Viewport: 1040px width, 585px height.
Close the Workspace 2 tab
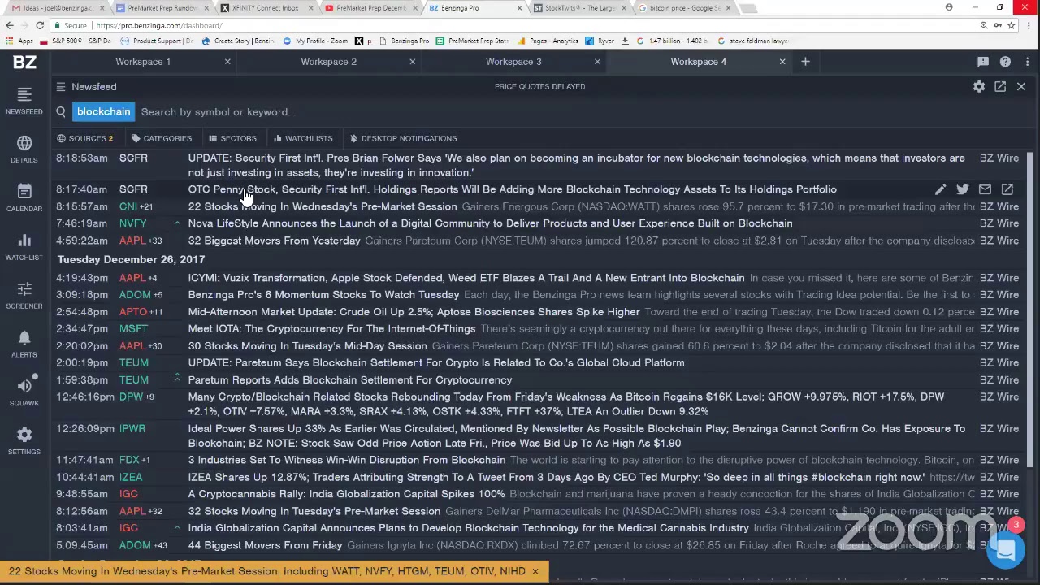tap(412, 62)
